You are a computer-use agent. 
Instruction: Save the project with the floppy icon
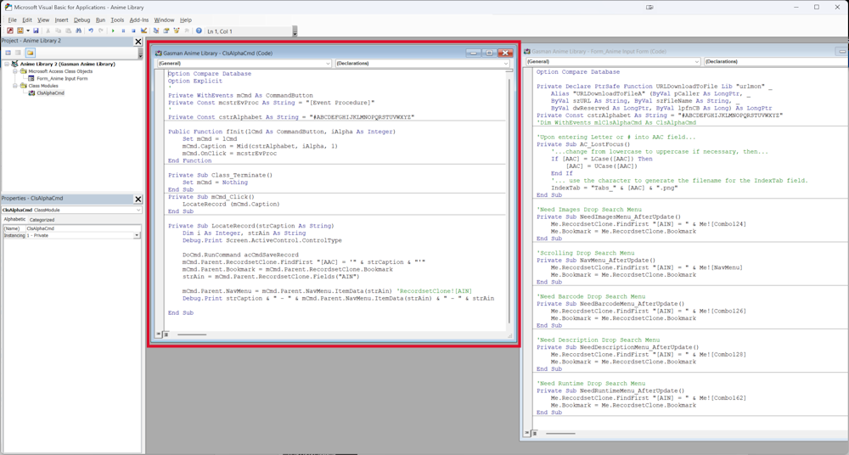tap(36, 31)
